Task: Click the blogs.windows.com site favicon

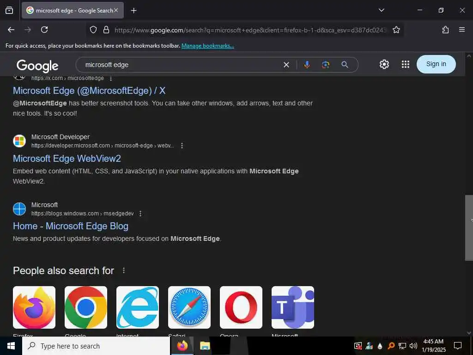Action: tap(19, 209)
